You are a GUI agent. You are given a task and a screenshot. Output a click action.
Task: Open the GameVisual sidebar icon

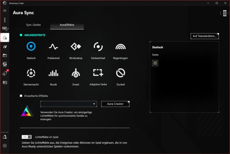click(x=5, y=47)
